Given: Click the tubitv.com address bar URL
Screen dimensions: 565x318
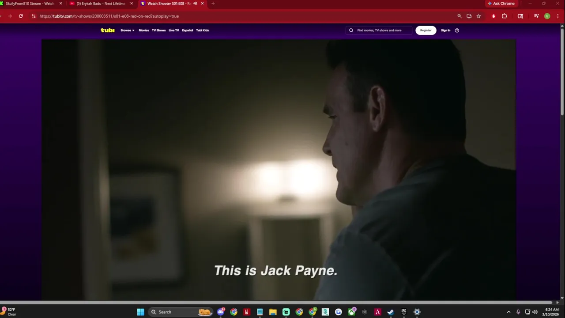Looking at the screenshot, I should click(x=109, y=16).
